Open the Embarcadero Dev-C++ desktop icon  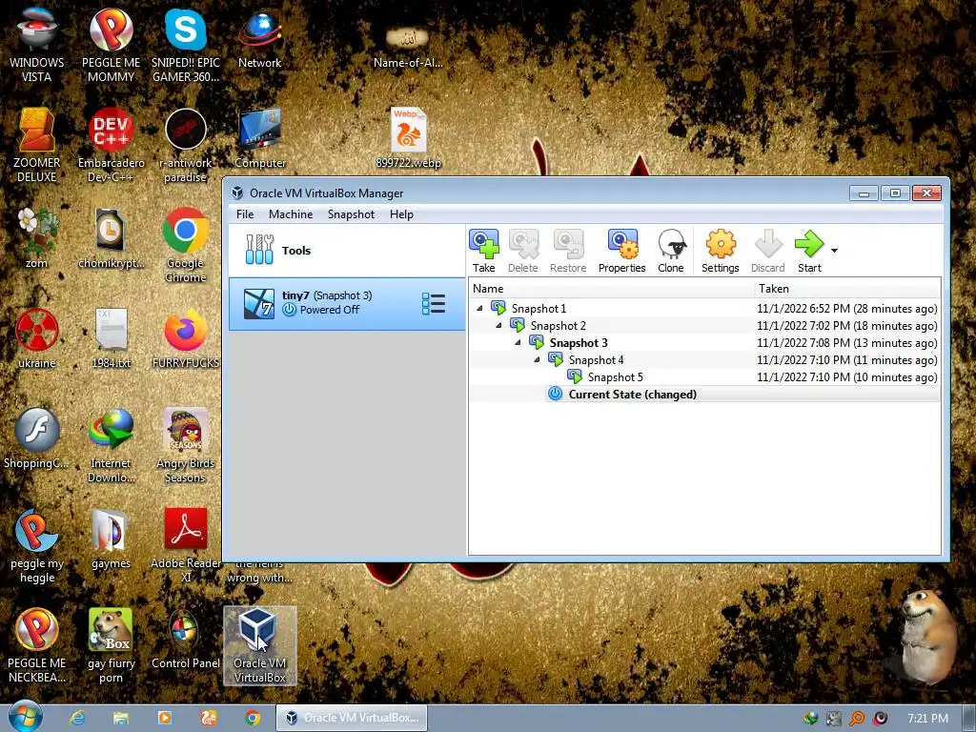pos(111,145)
